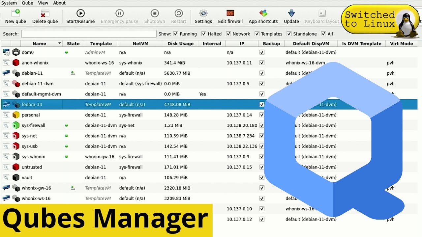Open App shortcuts from the toolbar
This screenshot has width=422, height=237.
point(263,16)
